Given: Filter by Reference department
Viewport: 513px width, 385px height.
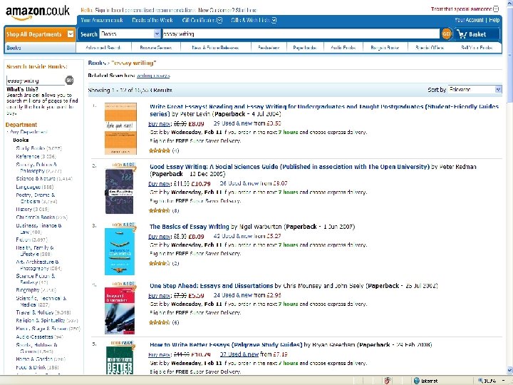Looking at the screenshot, I should click(28, 156).
